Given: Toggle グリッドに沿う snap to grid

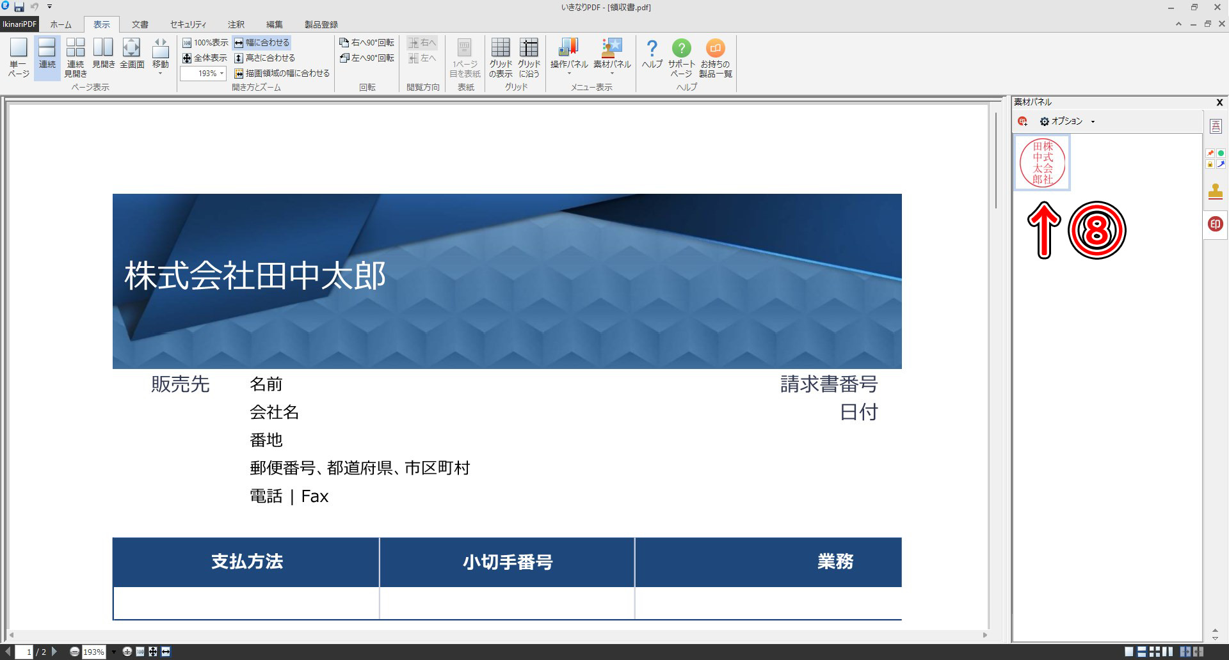Looking at the screenshot, I should point(529,57).
